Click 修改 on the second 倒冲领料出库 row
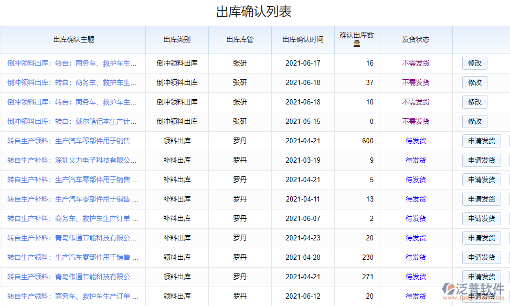Viewport: 510px width, 306px height. pyautogui.click(x=474, y=82)
